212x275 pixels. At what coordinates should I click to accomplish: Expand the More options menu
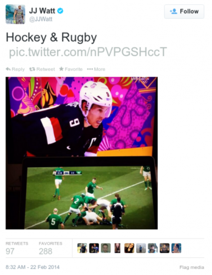(96, 69)
